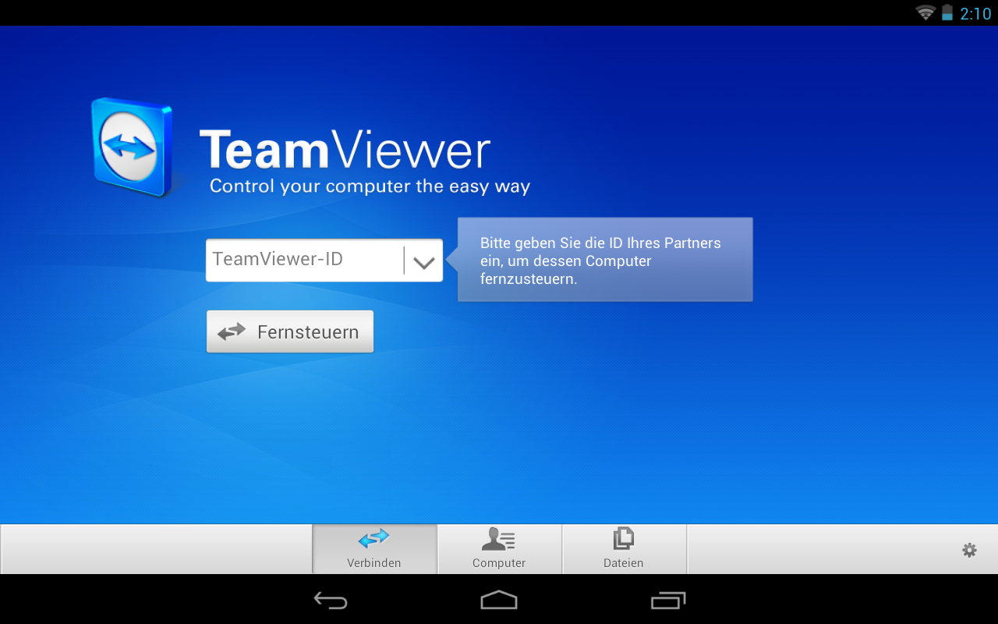Click inside the TeamViewer-ID input field

point(304,260)
